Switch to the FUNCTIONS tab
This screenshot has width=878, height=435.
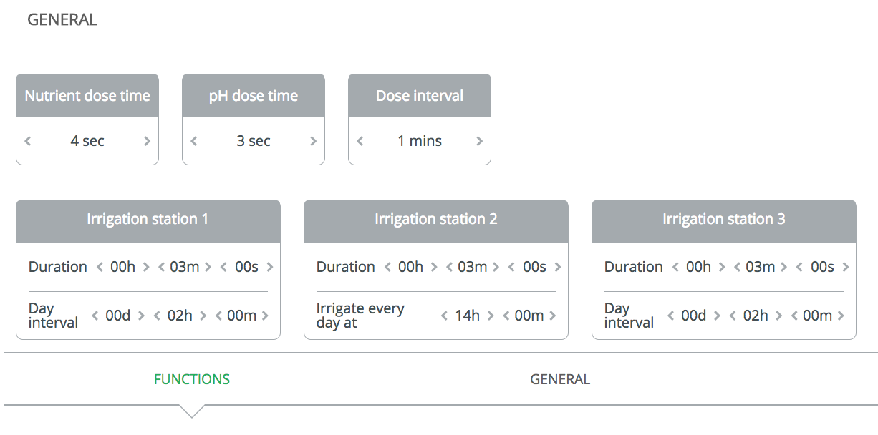pos(192,379)
